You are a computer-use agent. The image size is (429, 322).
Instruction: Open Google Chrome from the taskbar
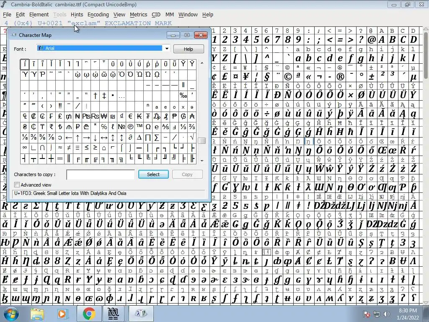(88, 314)
